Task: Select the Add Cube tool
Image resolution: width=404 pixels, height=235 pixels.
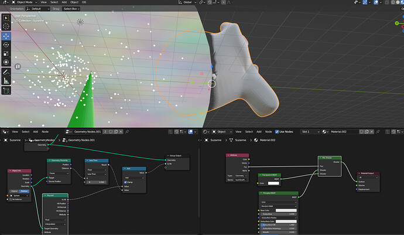Action: click(x=6, y=91)
